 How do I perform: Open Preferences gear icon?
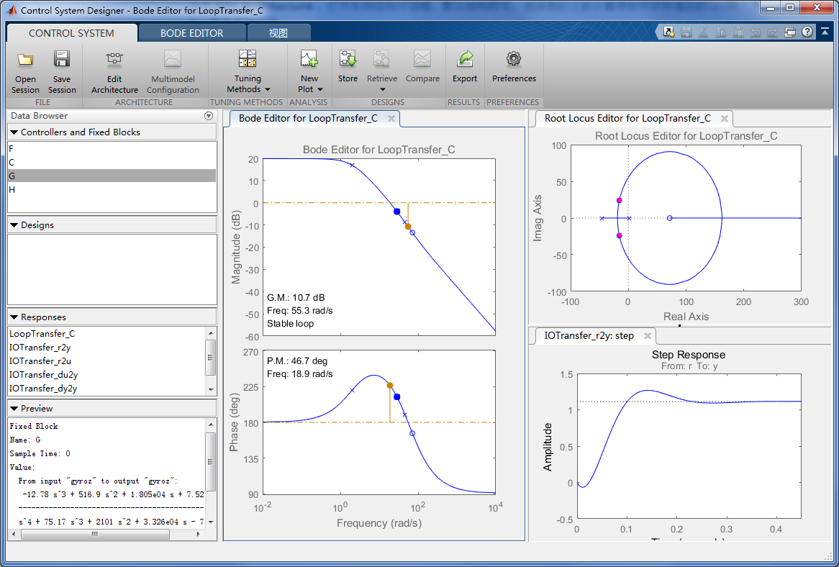pos(514,58)
